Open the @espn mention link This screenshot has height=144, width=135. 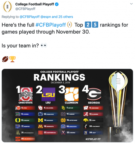point(46,17)
